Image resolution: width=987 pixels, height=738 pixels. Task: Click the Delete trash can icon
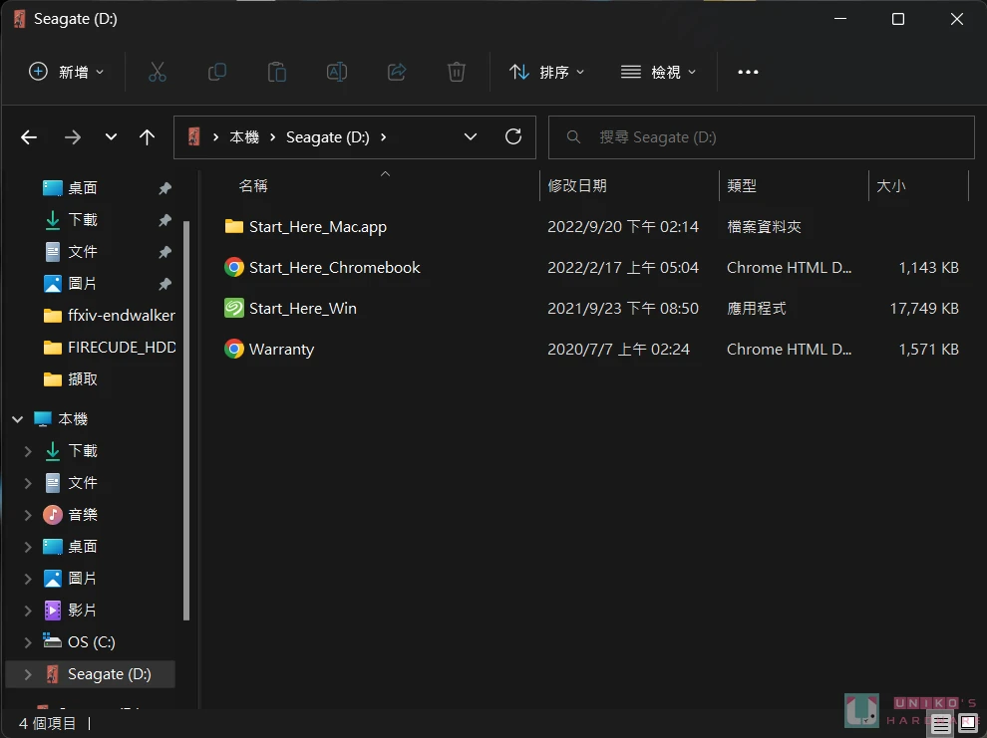457,73
